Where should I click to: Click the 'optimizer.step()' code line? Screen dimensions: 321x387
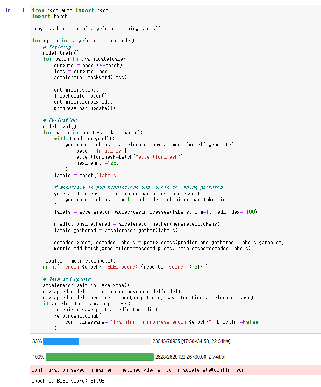[76, 90]
